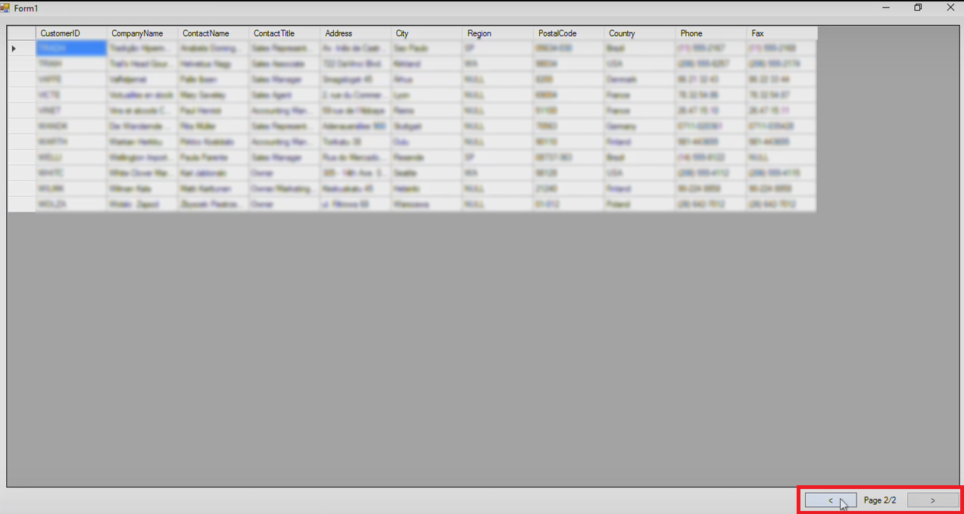Screen dimensions: 964x514
Task: Restore down the Form1 window
Action: click(918, 8)
